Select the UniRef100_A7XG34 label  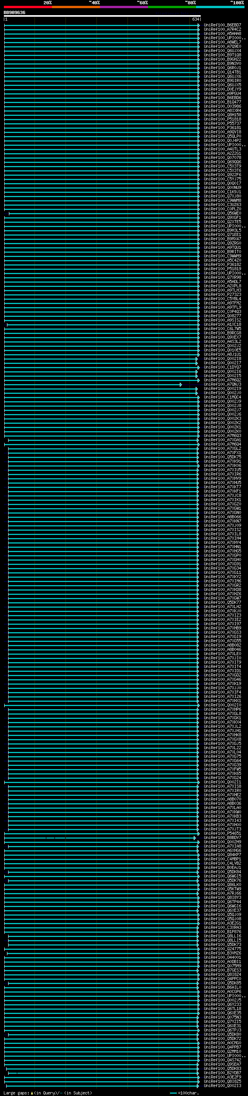click(x=222, y=568)
